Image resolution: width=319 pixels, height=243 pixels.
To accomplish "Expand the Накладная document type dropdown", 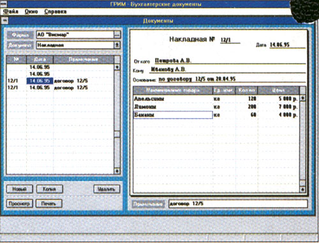I will tap(117, 45).
